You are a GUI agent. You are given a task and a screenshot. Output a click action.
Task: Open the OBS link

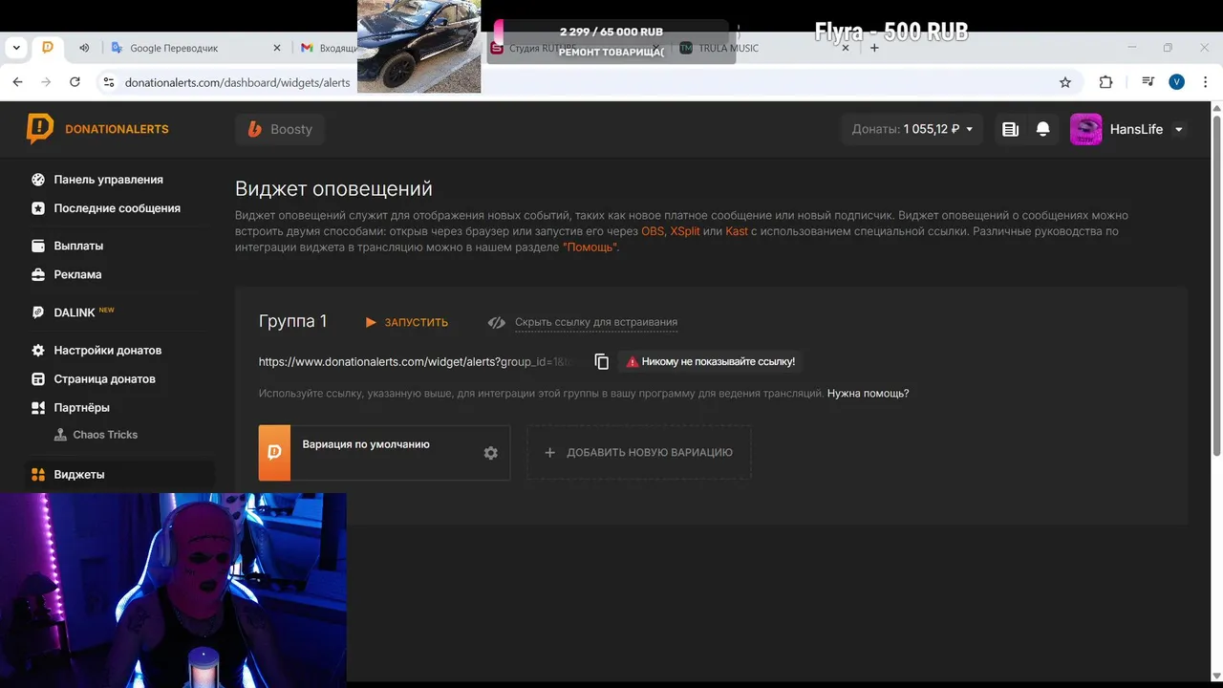[x=653, y=231]
